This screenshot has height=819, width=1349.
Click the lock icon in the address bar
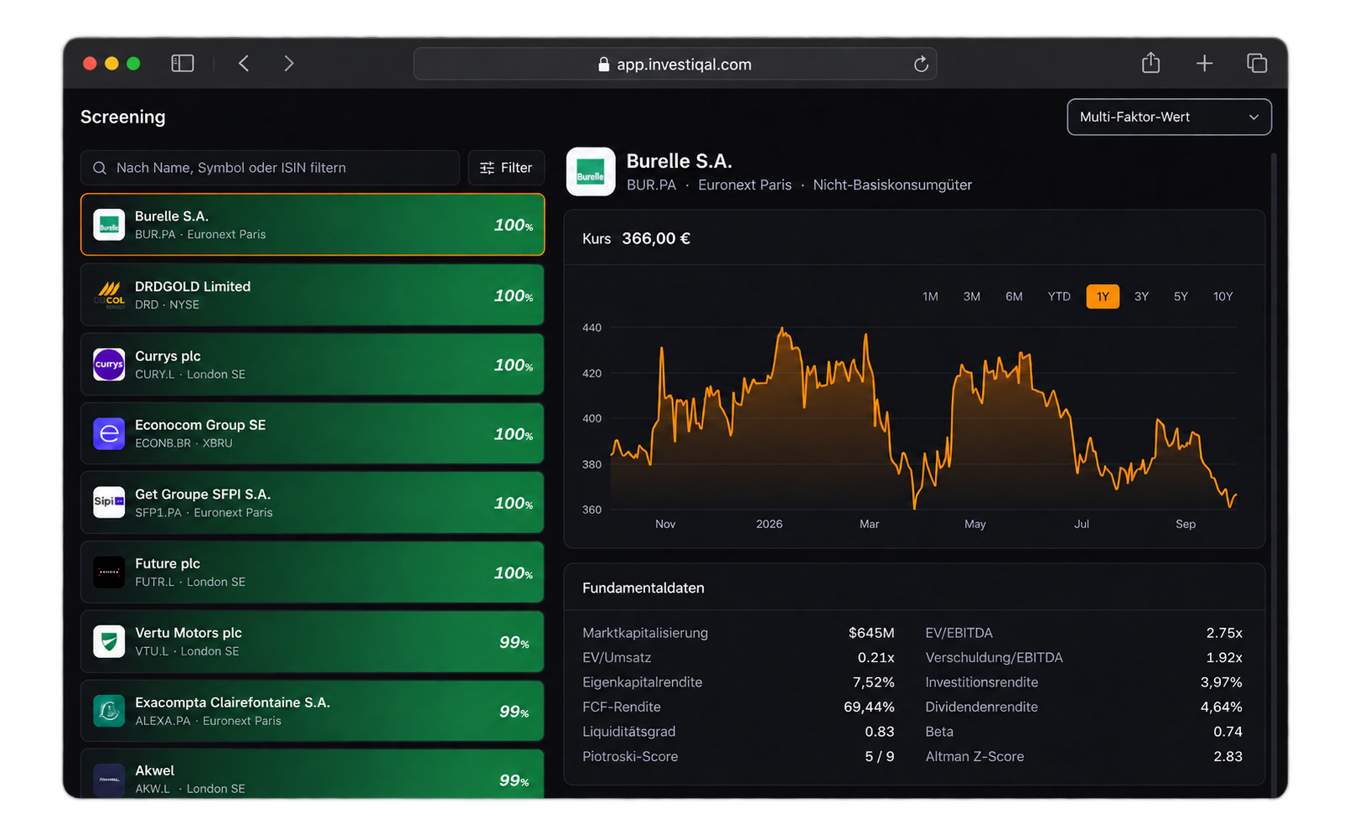(603, 65)
